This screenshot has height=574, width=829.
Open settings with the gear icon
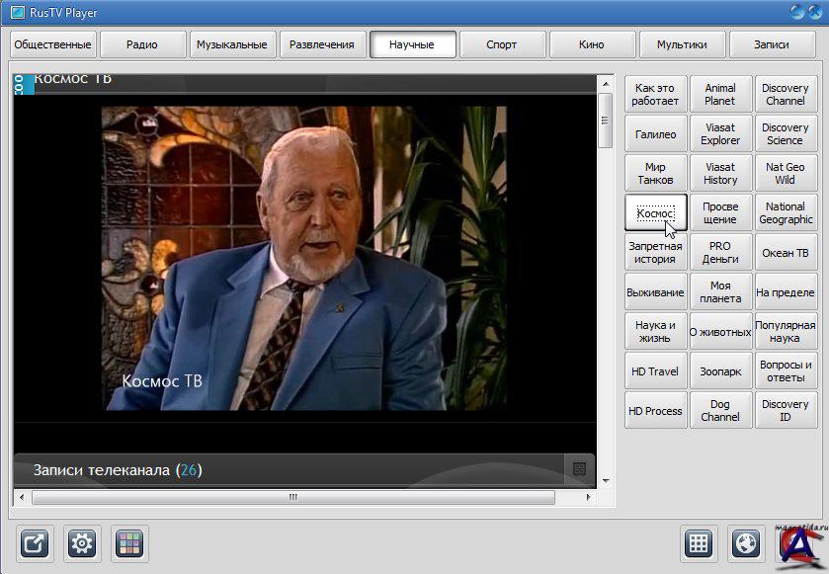[82, 543]
